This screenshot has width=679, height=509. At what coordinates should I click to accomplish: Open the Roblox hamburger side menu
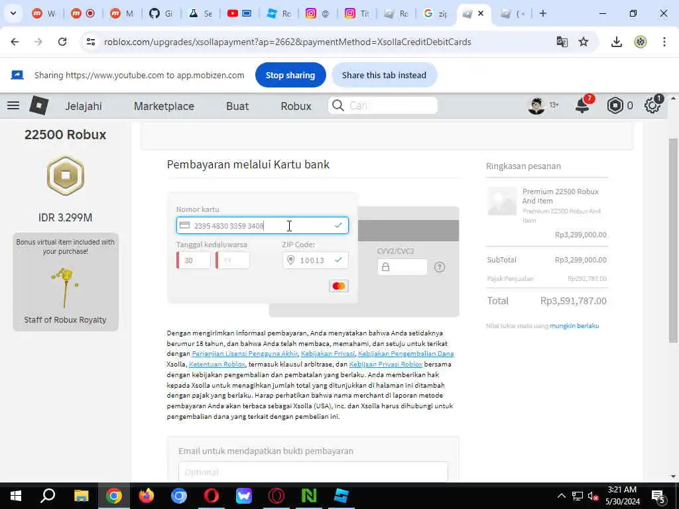click(13, 105)
